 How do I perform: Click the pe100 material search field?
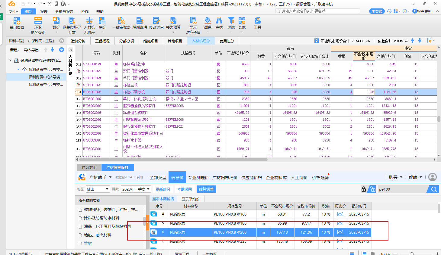coord(402,189)
